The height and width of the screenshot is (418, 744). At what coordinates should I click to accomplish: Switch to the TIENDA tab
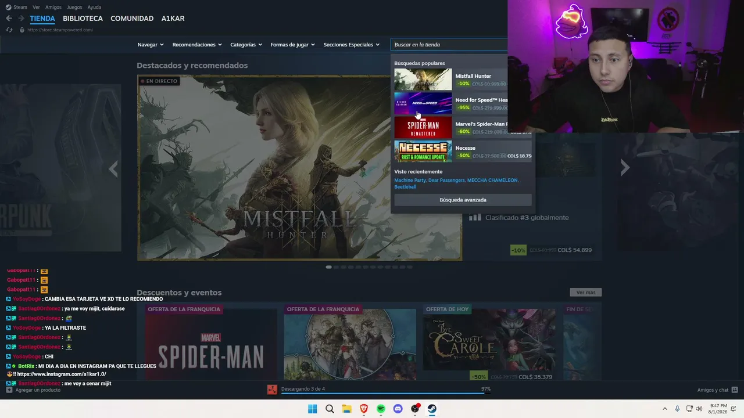[42, 19]
